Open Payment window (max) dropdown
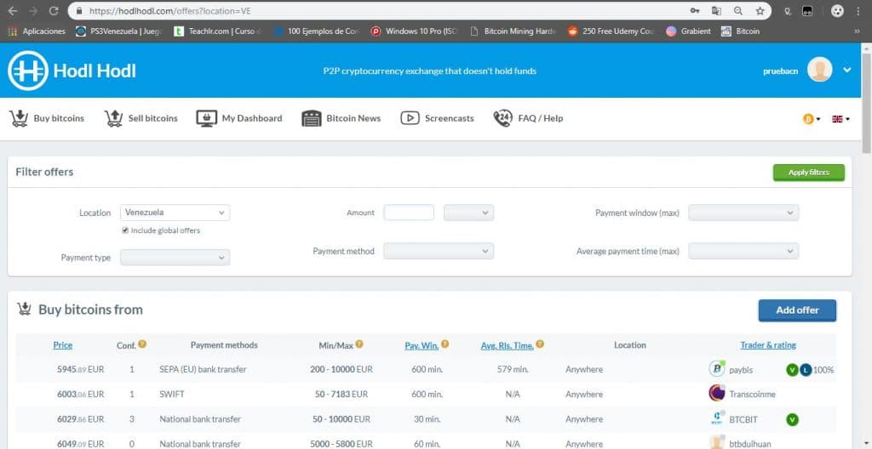The image size is (872, 449). 743,213
